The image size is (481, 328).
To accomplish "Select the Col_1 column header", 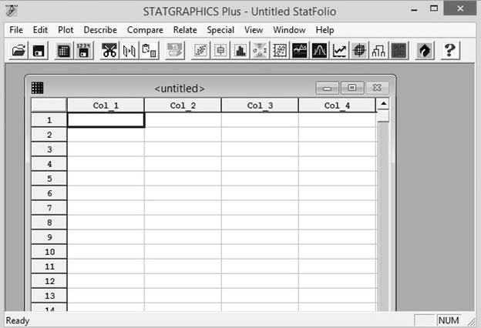I will [106, 105].
